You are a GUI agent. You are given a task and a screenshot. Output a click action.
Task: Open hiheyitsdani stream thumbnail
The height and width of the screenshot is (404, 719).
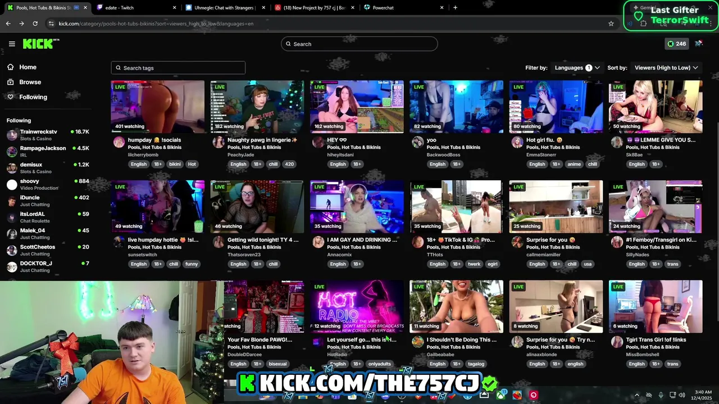click(357, 107)
